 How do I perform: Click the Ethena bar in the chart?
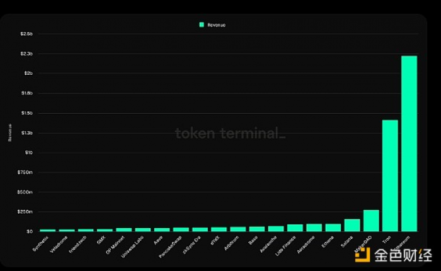point(333,228)
